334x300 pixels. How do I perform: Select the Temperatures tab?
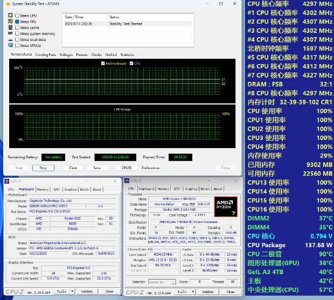tap(21, 54)
